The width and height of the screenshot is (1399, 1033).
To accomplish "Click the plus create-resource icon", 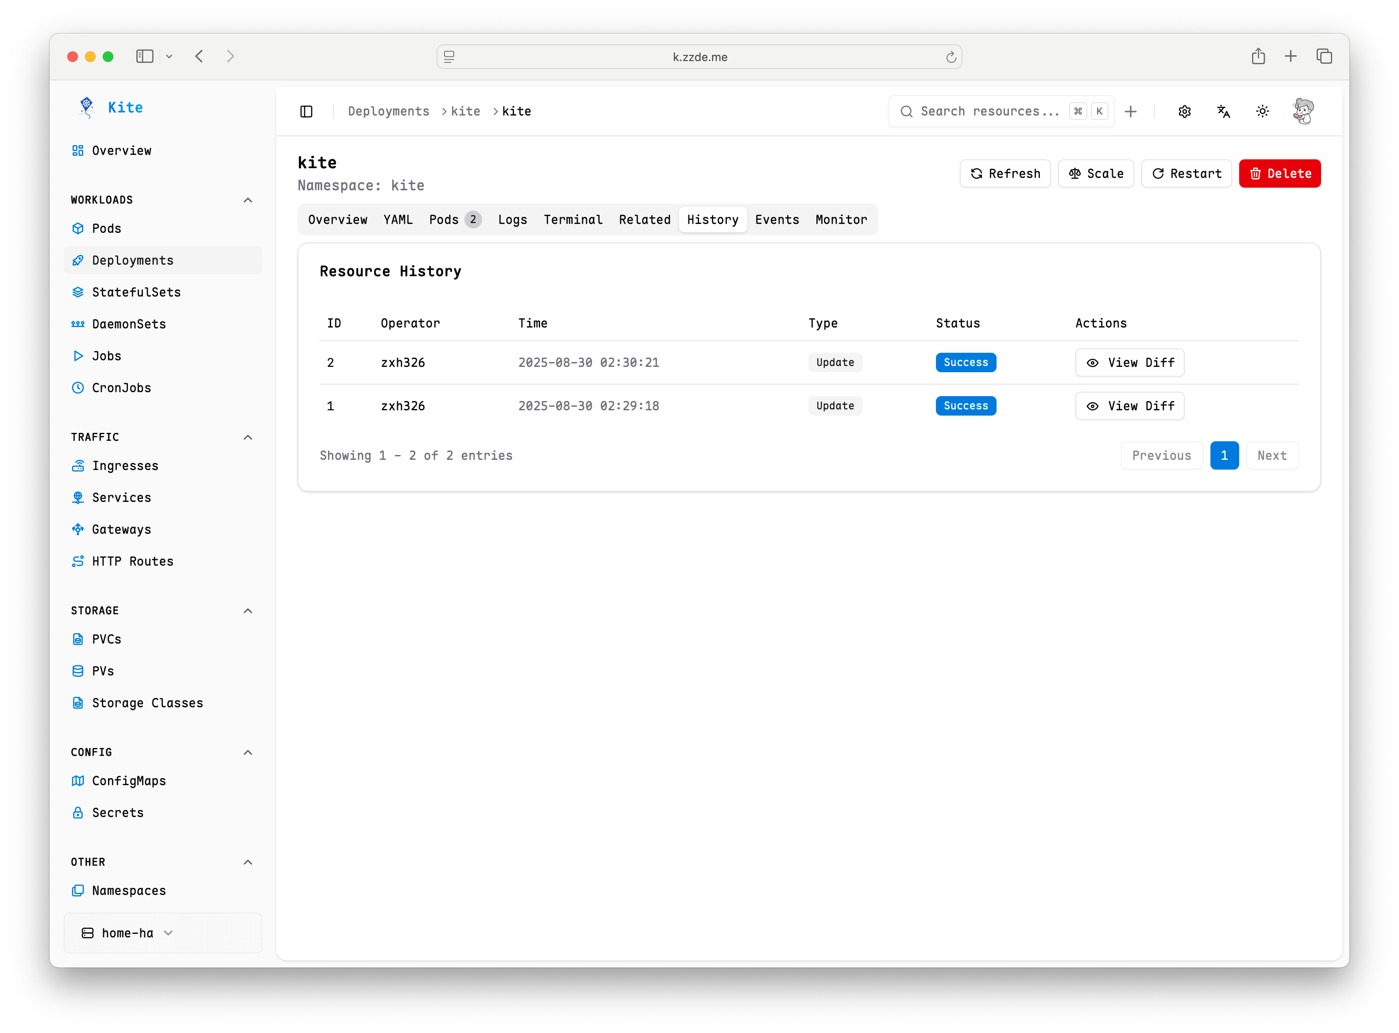I will tap(1130, 111).
